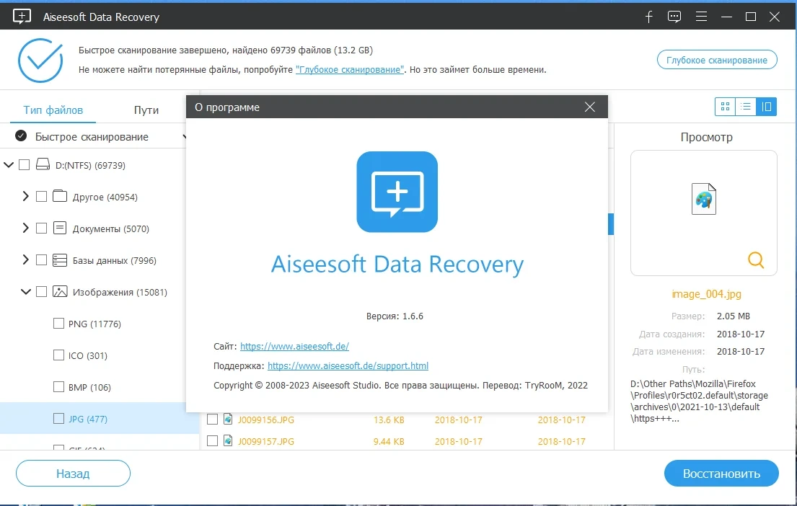This screenshot has height=506, width=797.
Task: Click the document icon beside Документы
Action: click(x=60, y=228)
